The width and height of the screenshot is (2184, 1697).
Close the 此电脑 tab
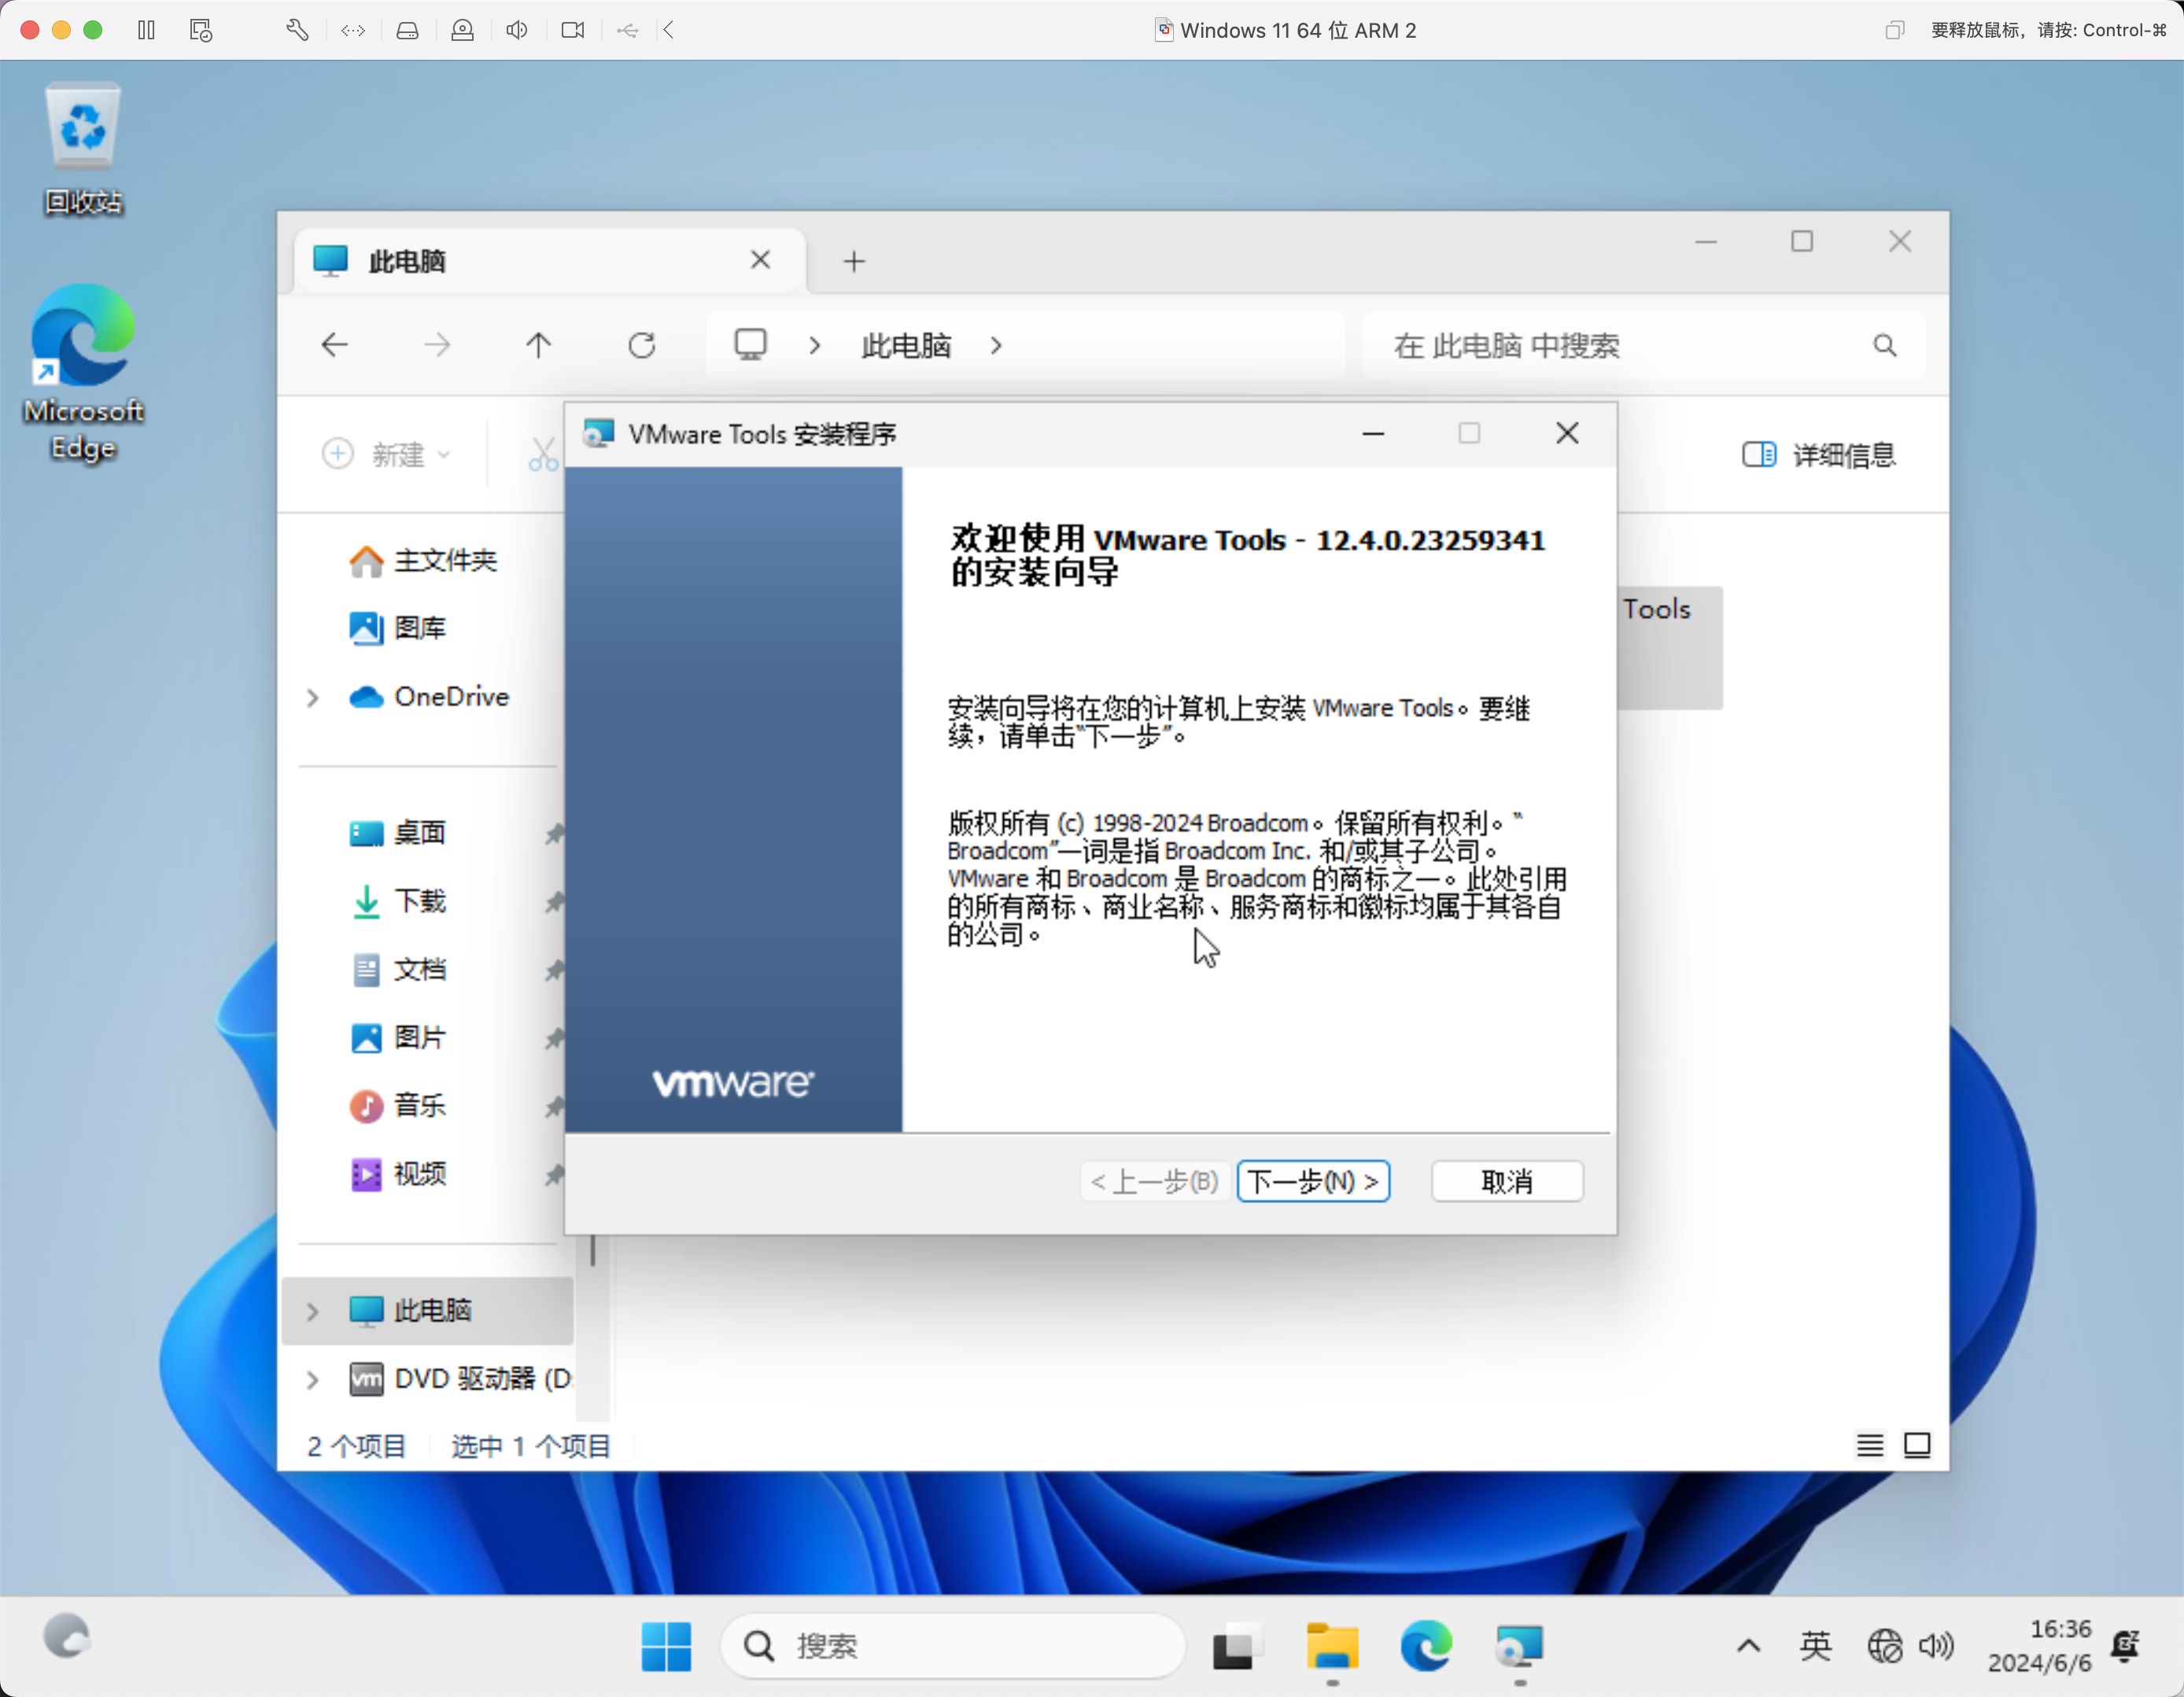tap(760, 260)
